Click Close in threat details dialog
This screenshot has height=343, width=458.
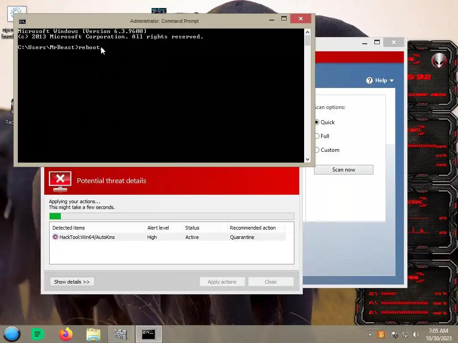(x=271, y=282)
